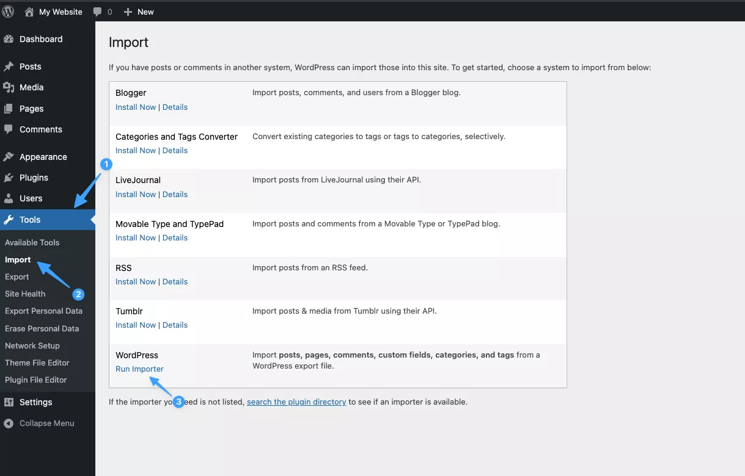Open the Media library icon
This screenshot has width=745, height=476.
pyautogui.click(x=9, y=87)
